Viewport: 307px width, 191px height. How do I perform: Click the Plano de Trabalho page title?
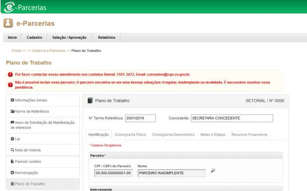click(29, 63)
